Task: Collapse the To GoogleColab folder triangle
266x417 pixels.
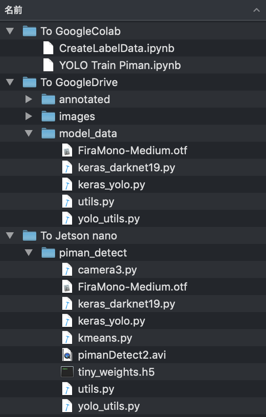Action: (x=10, y=31)
